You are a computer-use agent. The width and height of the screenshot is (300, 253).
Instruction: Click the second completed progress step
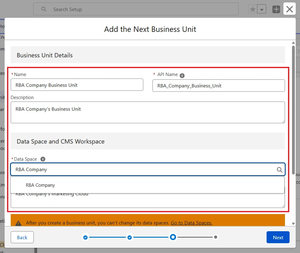[129, 237]
